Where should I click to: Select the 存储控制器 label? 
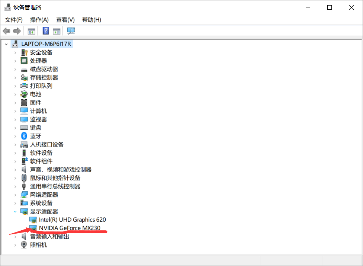click(x=44, y=77)
